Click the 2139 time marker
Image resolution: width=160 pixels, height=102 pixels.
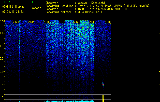point(92,22)
